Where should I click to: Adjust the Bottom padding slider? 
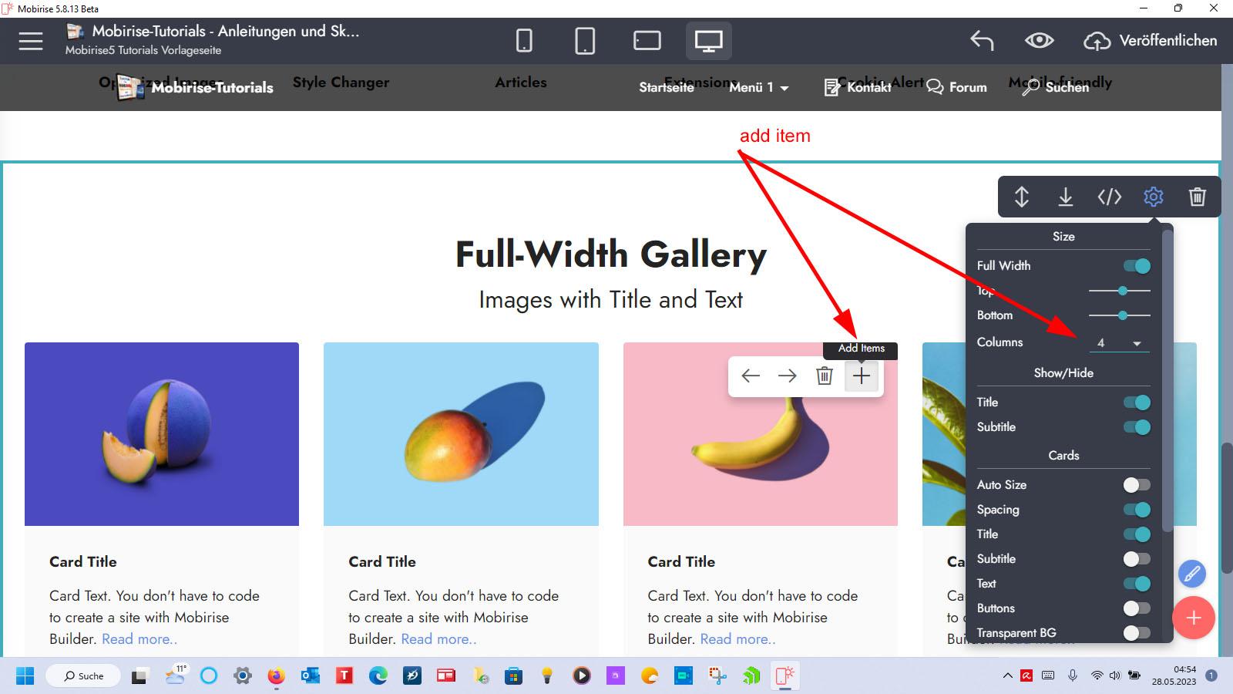pyautogui.click(x=1120, y=315)
